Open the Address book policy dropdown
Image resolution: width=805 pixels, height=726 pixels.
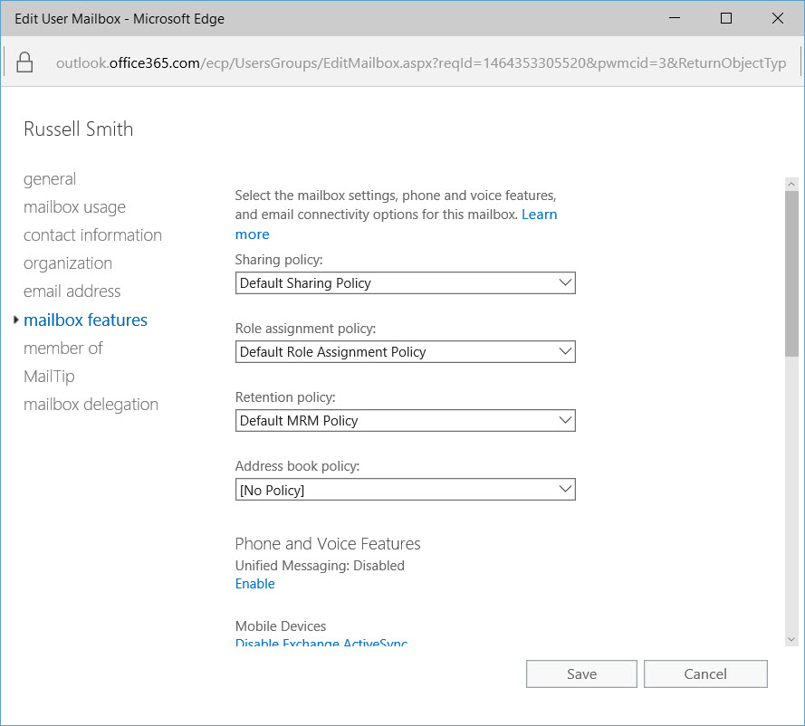tap(566, 489)
